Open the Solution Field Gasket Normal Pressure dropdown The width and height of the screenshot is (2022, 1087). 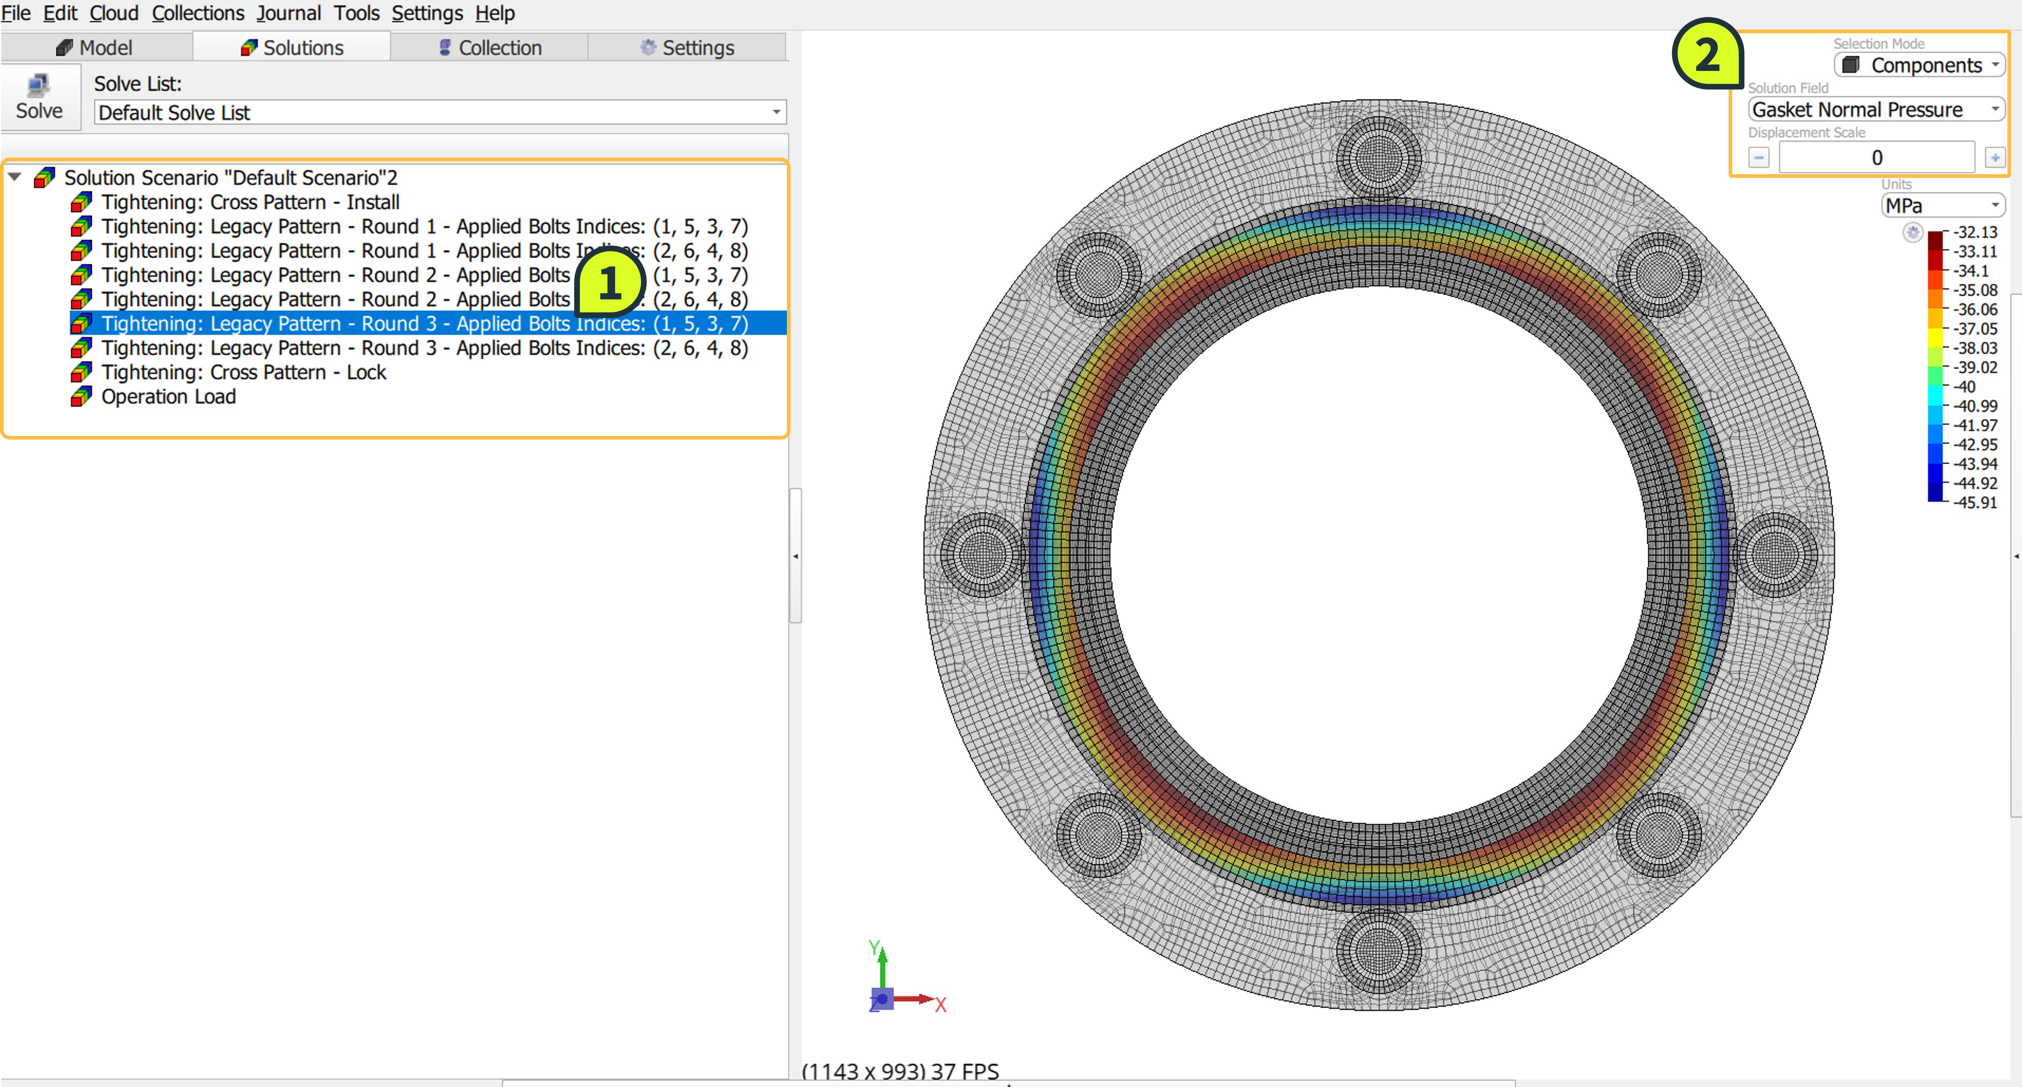(1876, 110)
